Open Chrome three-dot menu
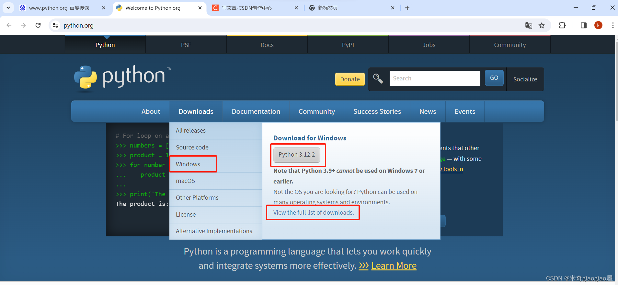The height and width of the screenshot is (285, 618). pyautogui.click(x=612, y=25)
